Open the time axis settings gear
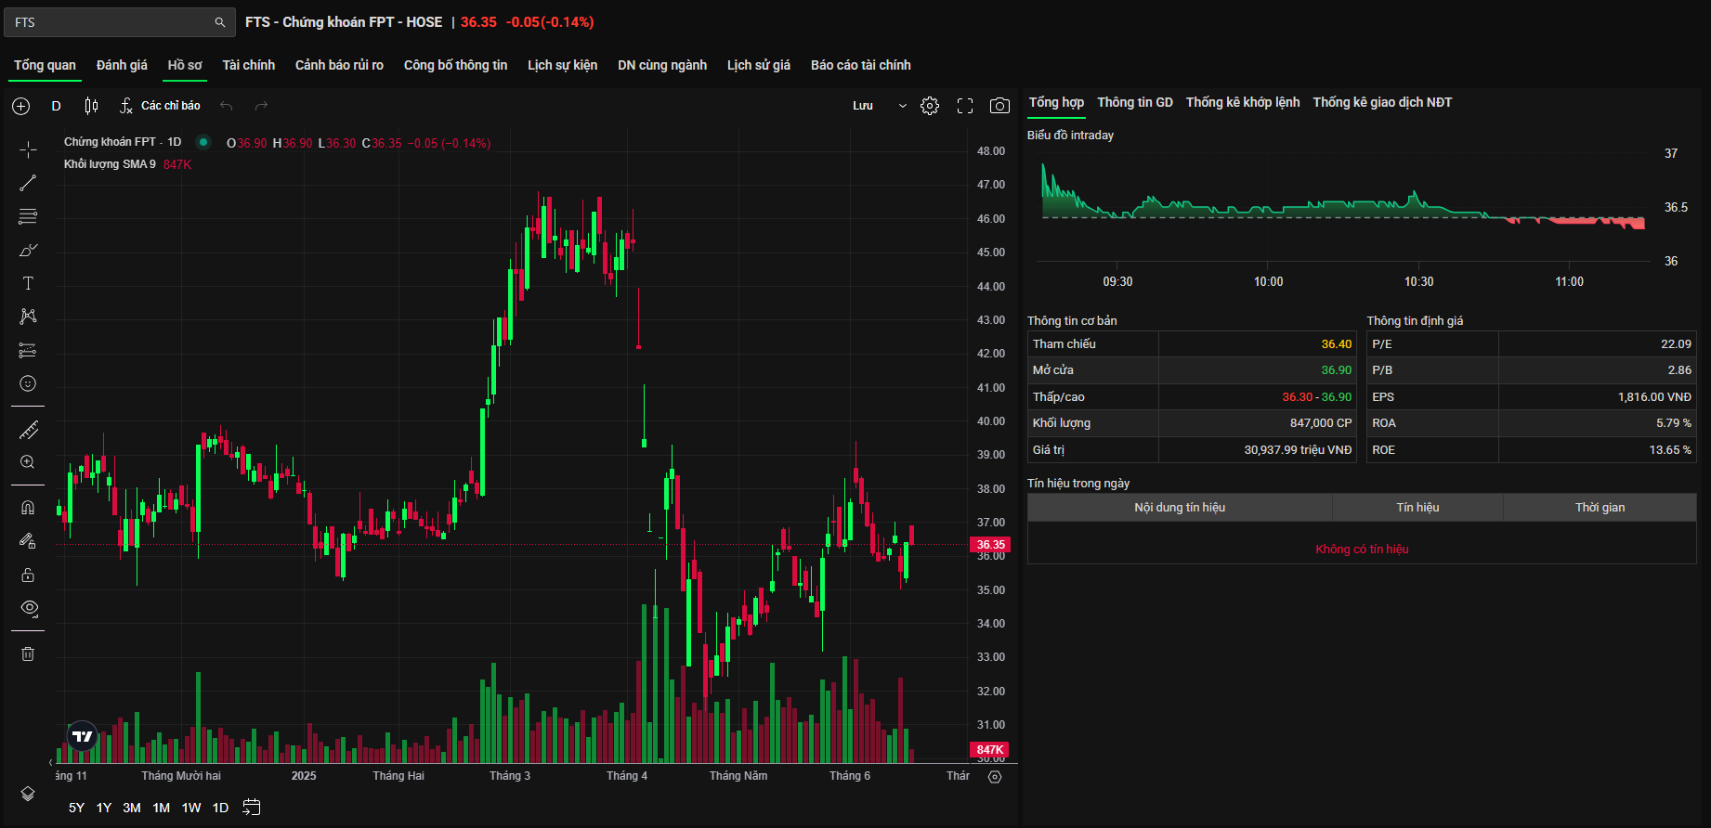 tap(995, 777)
